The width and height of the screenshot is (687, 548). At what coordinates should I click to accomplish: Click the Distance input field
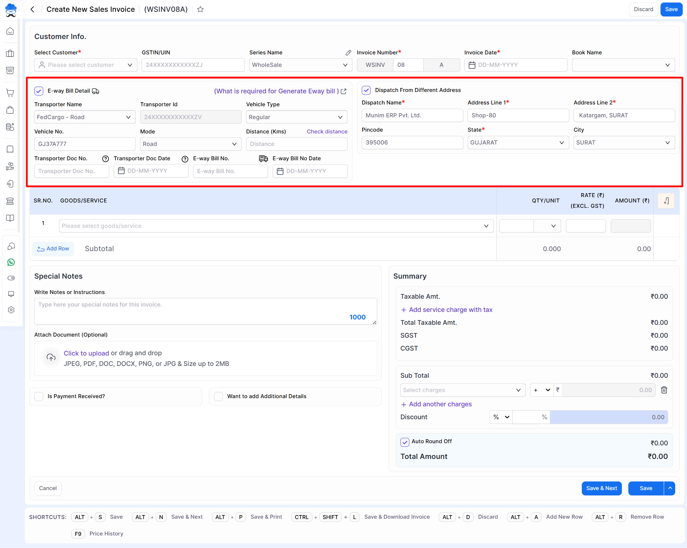tap(297, 144)
